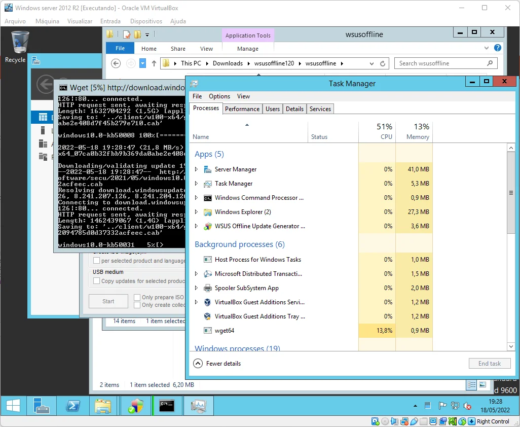Open the Explorer recent locations dropdown

click(x=142, y=63)
